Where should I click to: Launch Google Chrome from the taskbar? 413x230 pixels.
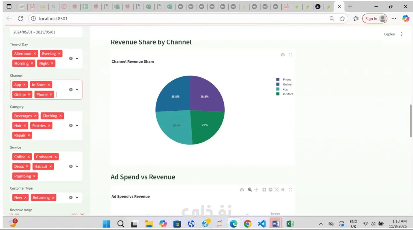tap(247, 224)
